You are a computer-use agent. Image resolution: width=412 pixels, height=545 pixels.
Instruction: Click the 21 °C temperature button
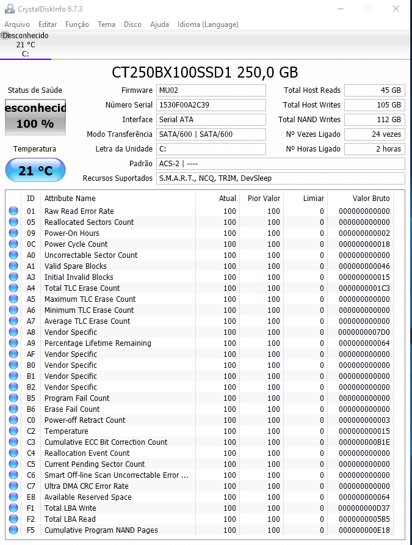click(x=35, y=170)
